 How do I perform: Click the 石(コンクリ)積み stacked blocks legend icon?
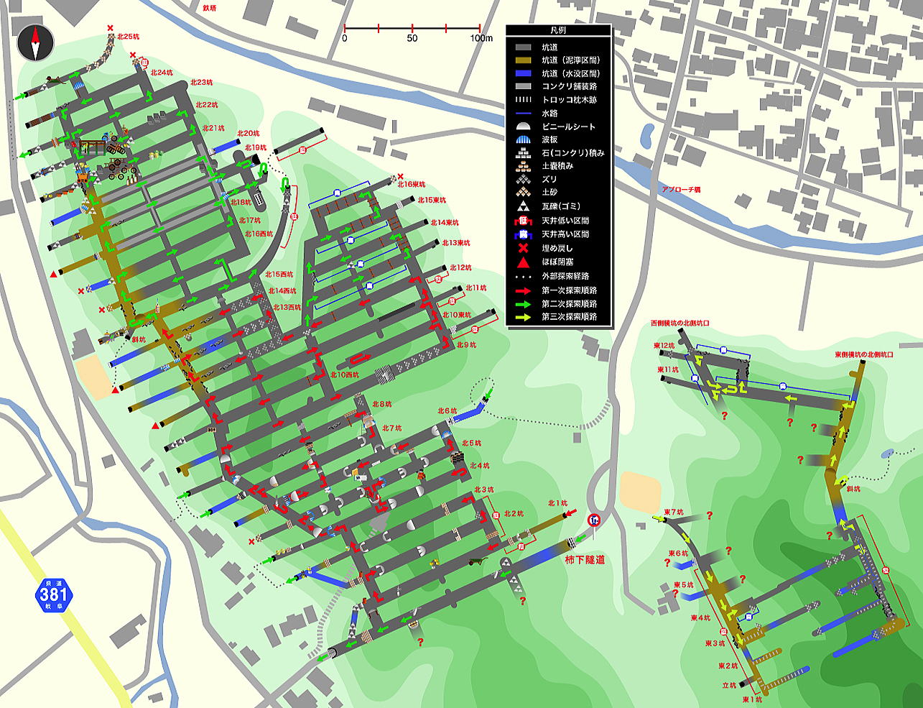click(523, 153)
